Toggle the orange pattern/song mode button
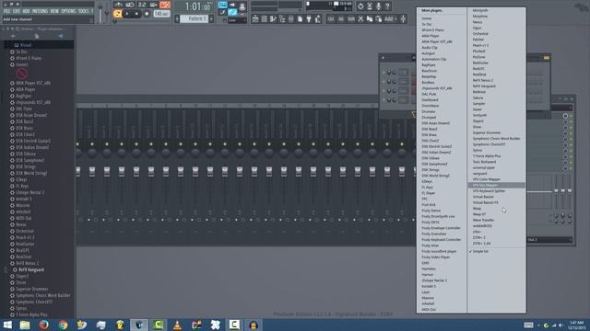The width and height of the screenshot is (590, 331). 118,14
